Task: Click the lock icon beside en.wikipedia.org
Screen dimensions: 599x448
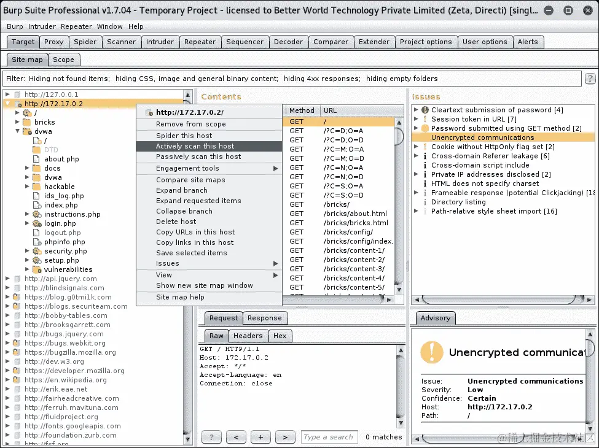Action: pos(17,380)
